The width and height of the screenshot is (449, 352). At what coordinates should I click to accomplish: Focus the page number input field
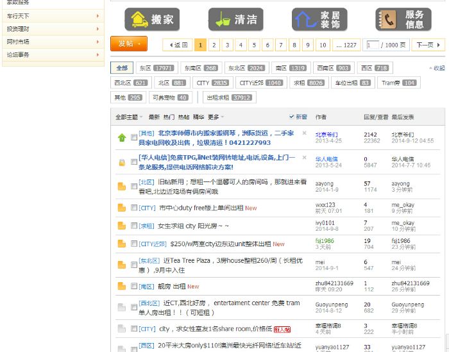point(372,45)
